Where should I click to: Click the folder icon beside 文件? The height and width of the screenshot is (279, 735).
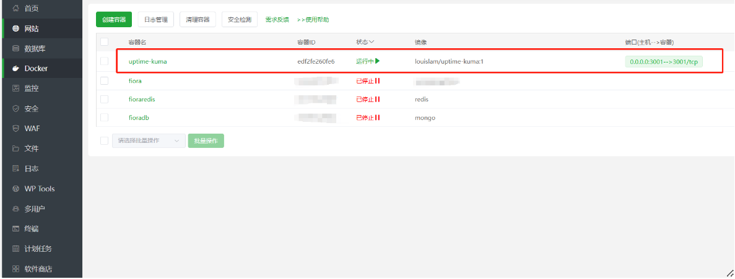16,149
